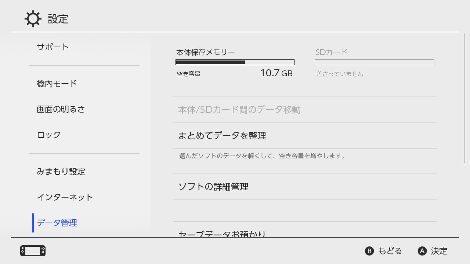Click the SDカード storage bar
470x264 pixels.
click(x=375, y=62)
